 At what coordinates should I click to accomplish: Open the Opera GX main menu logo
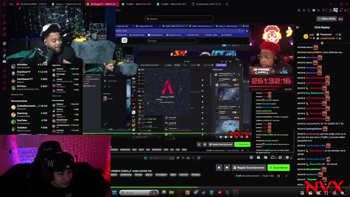coord(4,4)
